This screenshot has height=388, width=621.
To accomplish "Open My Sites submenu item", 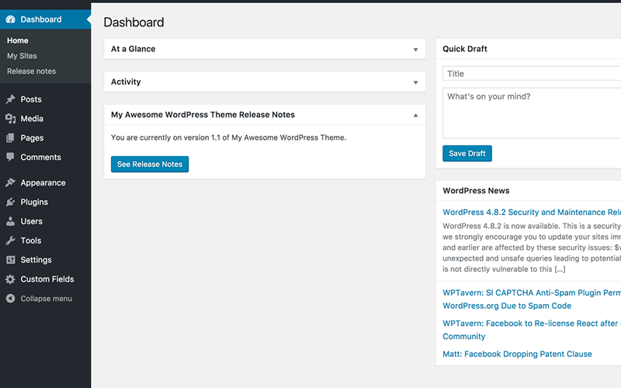I will click(x=22, y=56).
